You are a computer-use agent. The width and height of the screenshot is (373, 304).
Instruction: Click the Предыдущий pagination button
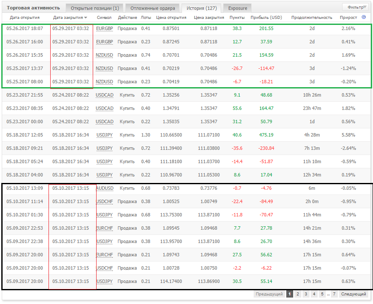pos(269,294)
